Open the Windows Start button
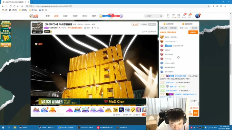Viewport: 232px width, 130px height. point(3,127)
